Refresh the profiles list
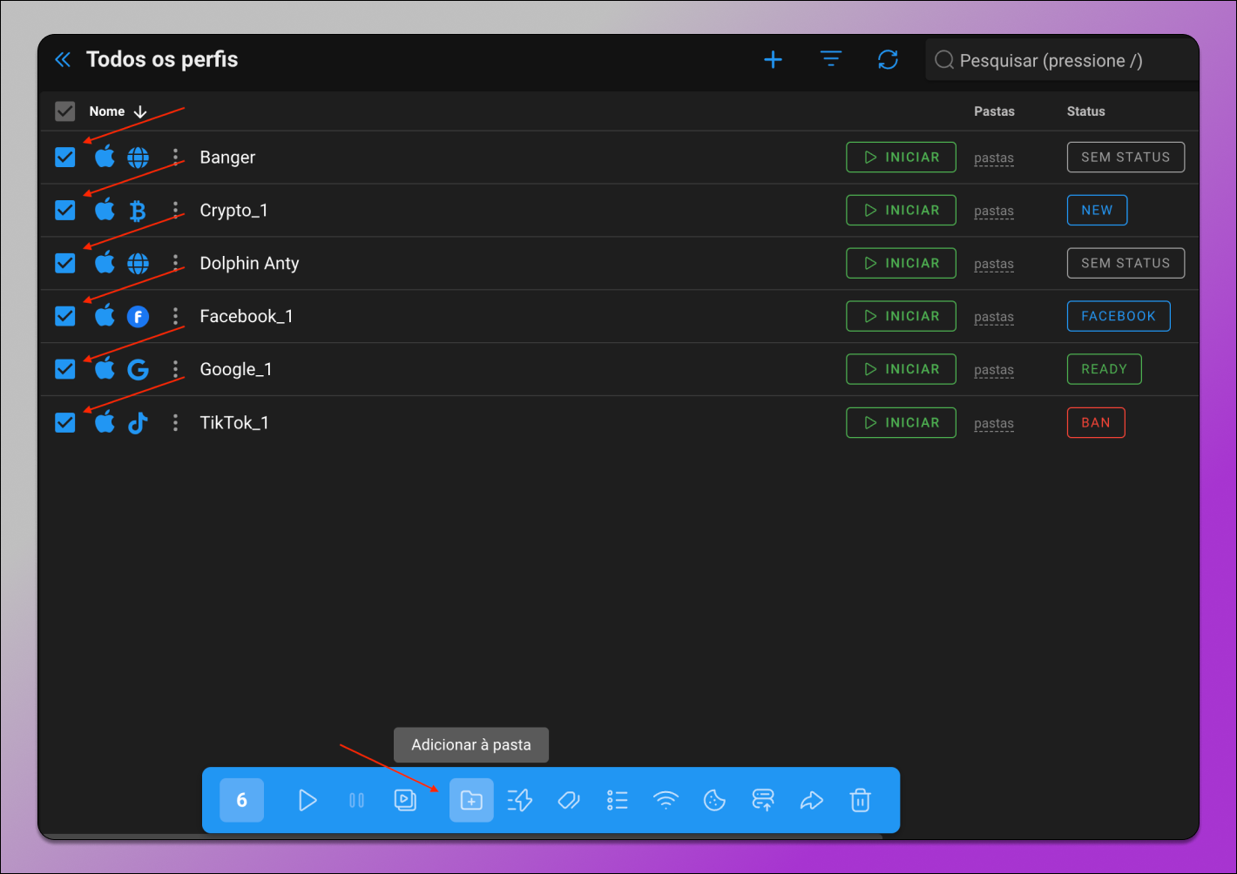The image size is (1237, 874). point(888,59)
